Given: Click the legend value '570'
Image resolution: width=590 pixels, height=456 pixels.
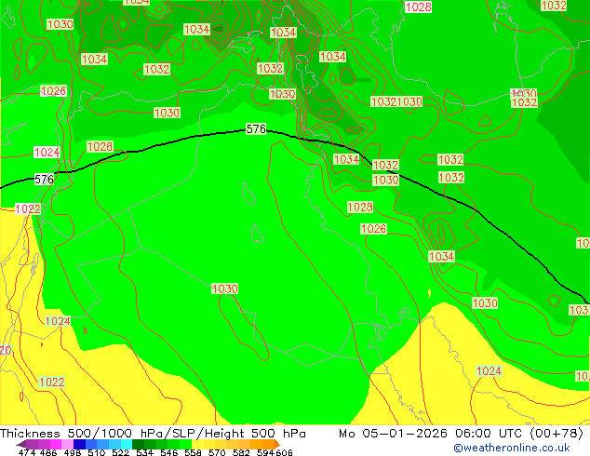Looking at the screenshot, I should pos(217,452).
